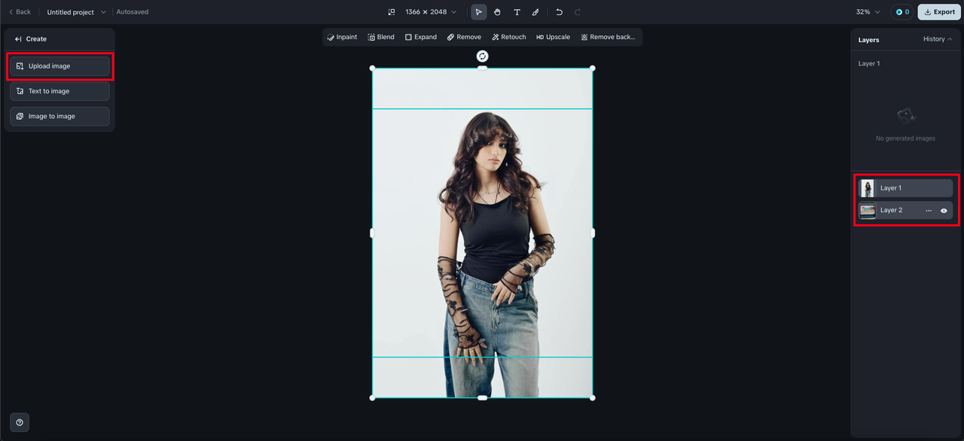Open the Layer 2 more options menu
964x441 pixels.
click(x=929, y=211)
